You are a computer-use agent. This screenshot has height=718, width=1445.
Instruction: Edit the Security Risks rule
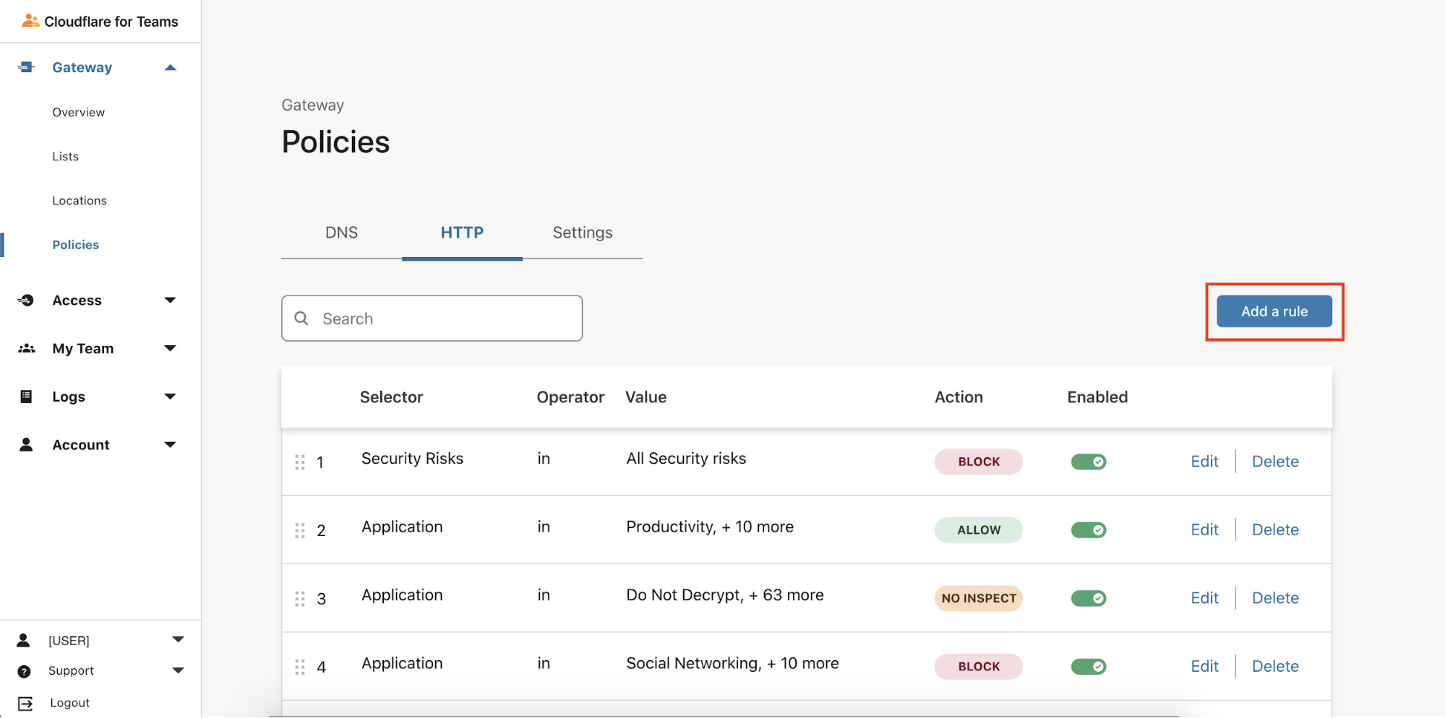coord(1204,462)
